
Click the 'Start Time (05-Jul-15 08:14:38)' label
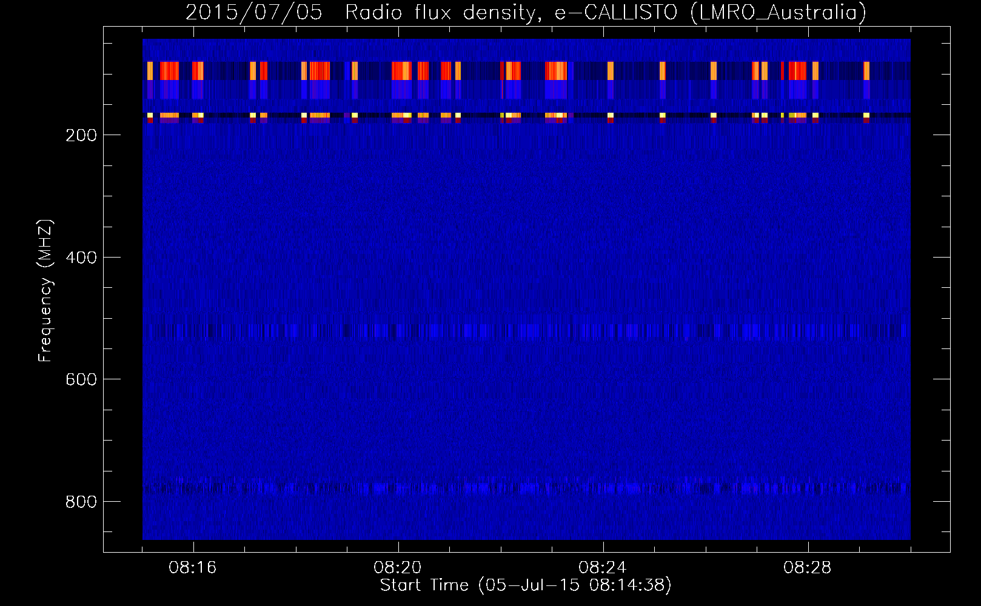point(526,585)
